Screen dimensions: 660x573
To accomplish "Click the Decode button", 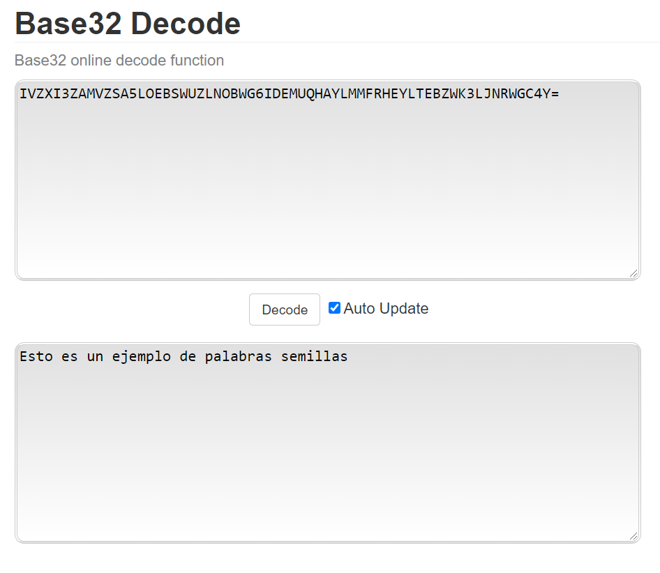I will click(285, 310).
